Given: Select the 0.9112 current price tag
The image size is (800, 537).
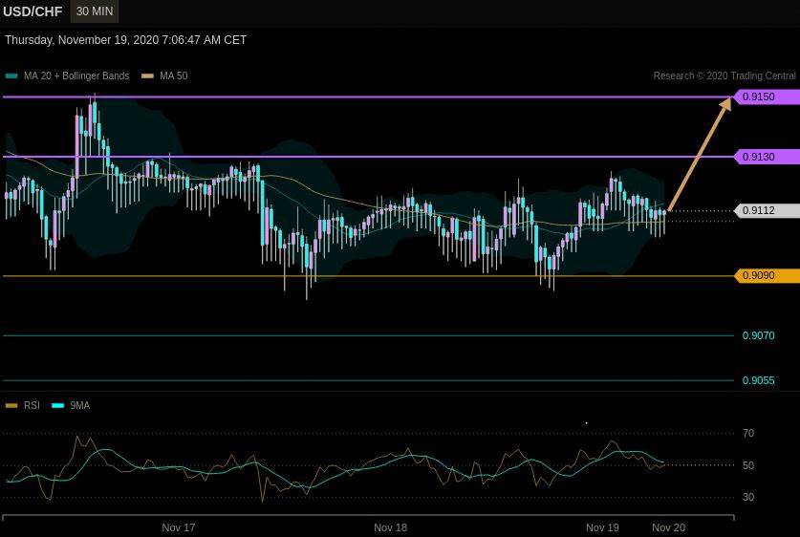Looking at the screenshot, I should (767, 210).
